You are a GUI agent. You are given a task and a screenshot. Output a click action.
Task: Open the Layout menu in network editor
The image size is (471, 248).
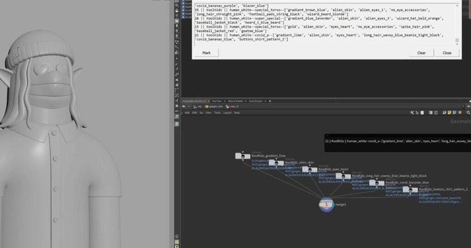[x=227, y=113]
